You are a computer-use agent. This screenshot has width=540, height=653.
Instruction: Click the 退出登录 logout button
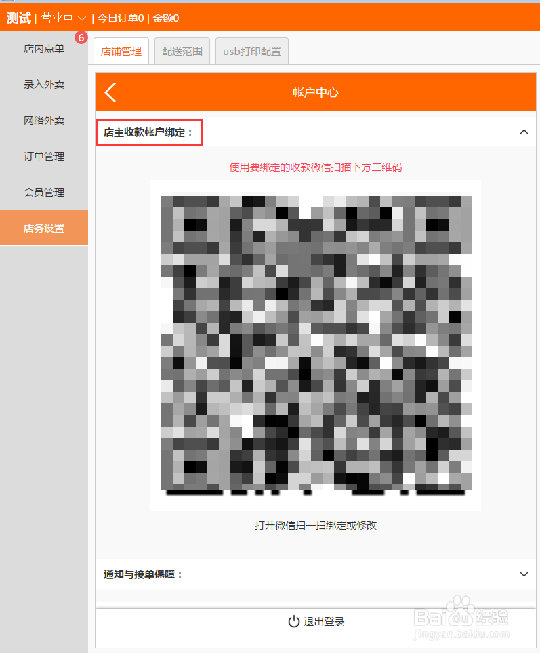click(x=316, y=622)
